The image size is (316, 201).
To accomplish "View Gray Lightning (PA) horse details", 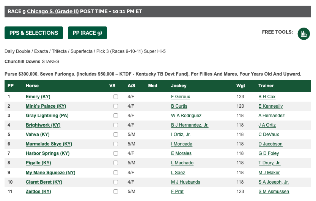I will coord(47,116).
